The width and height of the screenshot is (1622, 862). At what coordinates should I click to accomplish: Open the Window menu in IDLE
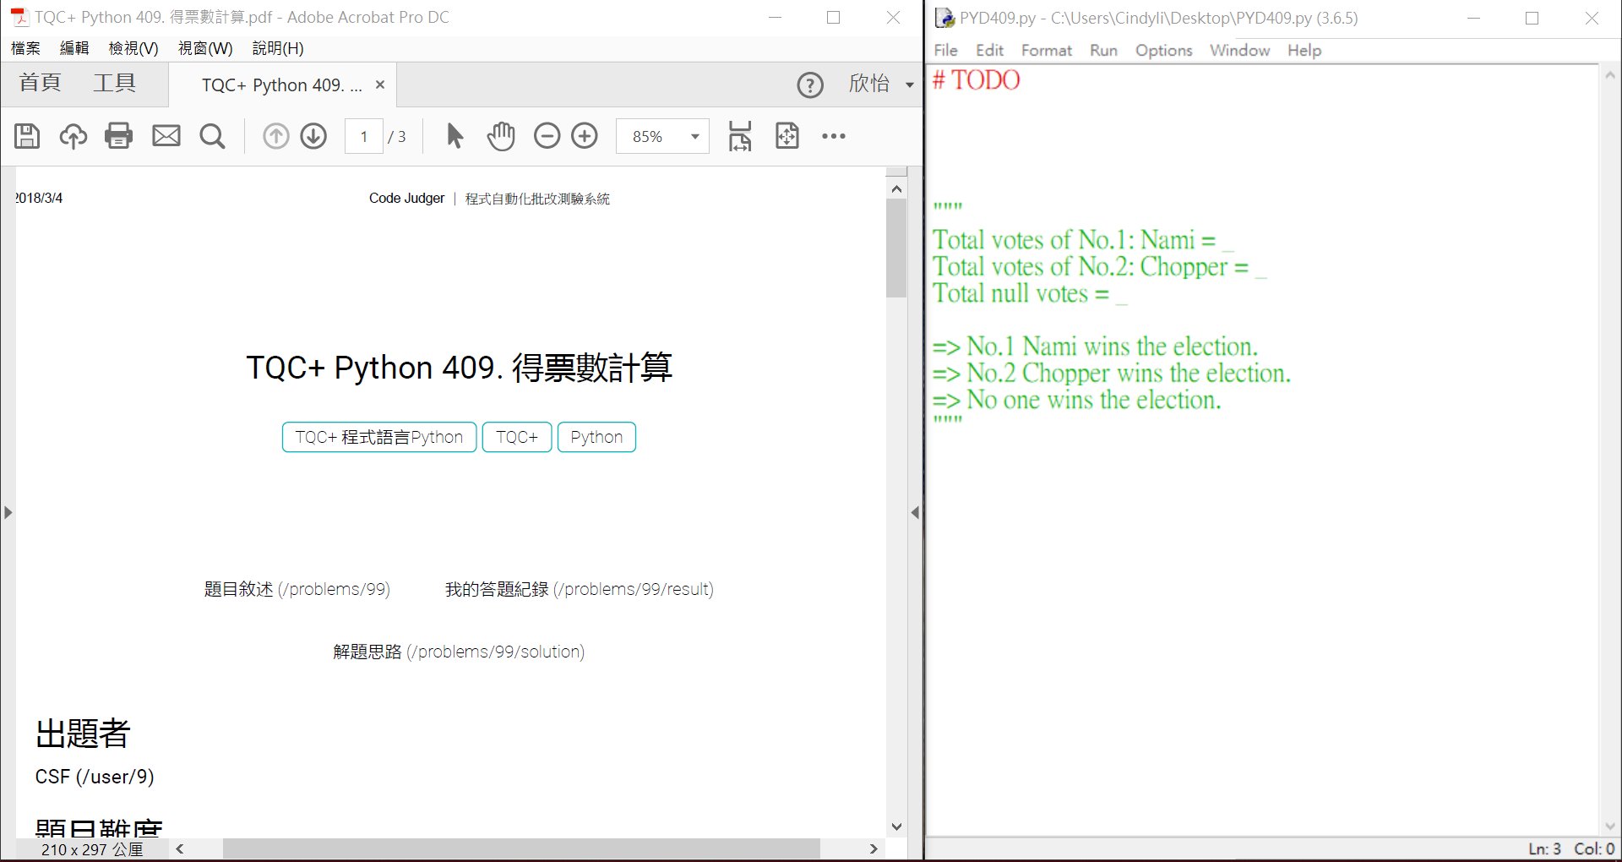[x=1239, y=50]
